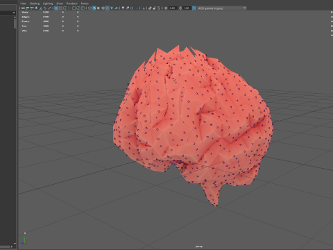Click the X-Ray display icon

tap(150, 8)
